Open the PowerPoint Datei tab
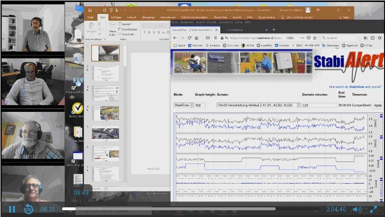Screen dimensions: 385x217 click(x=91, y=17)
